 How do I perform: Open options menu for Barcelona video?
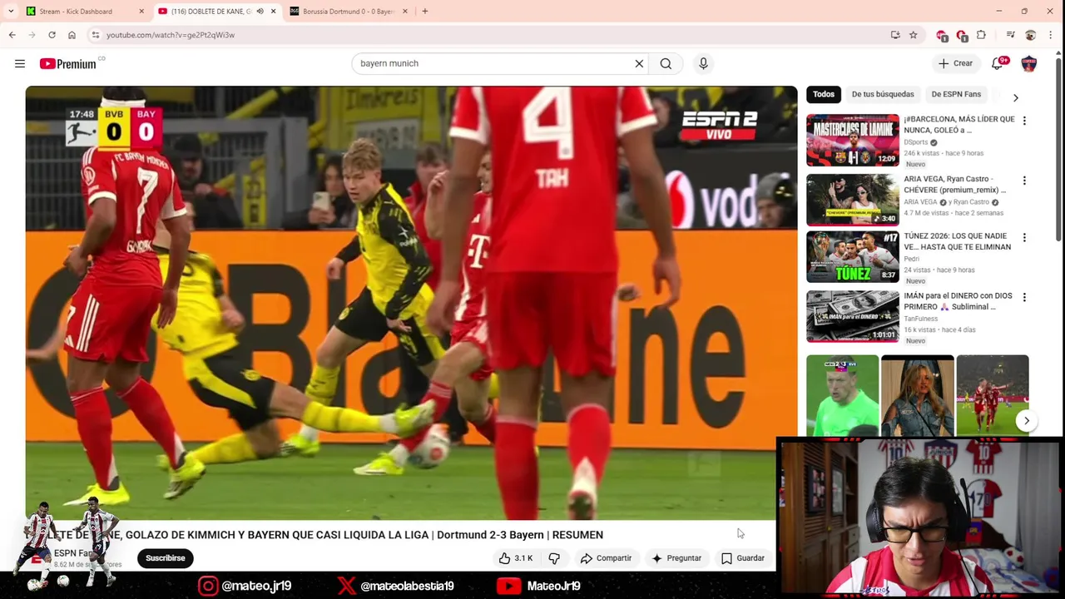coord(1024,121)
